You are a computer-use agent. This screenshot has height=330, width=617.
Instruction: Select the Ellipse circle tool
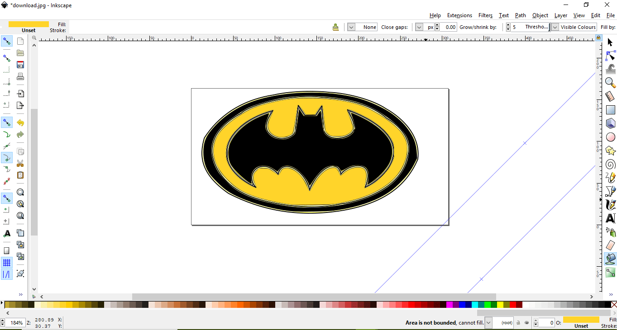tap(610, 137)
